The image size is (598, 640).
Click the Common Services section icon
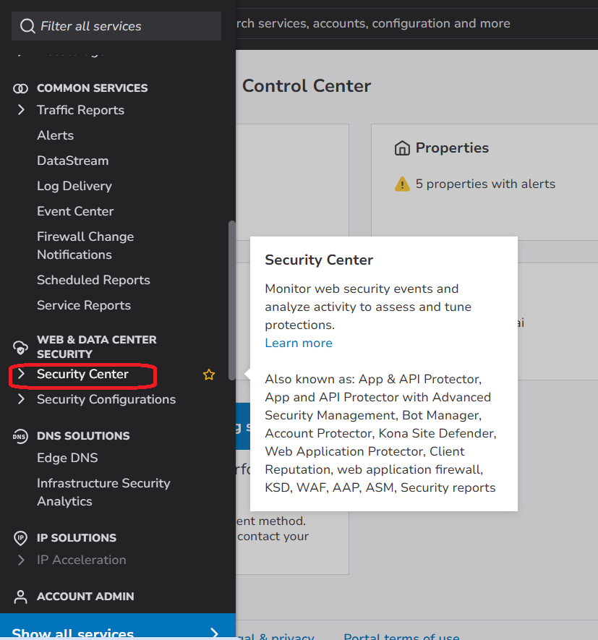(x=21, y=88)
